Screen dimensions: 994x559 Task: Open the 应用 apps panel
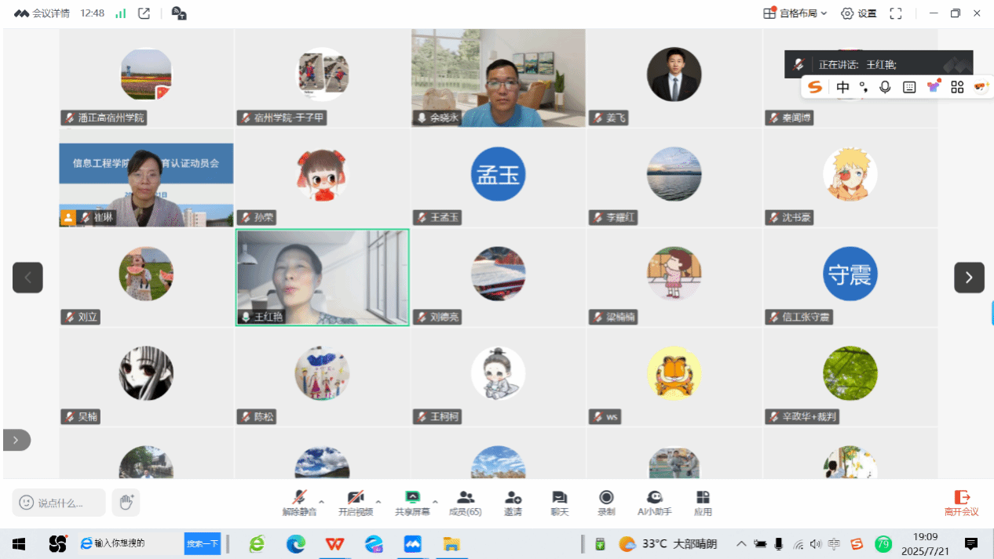tap(703, 503)
